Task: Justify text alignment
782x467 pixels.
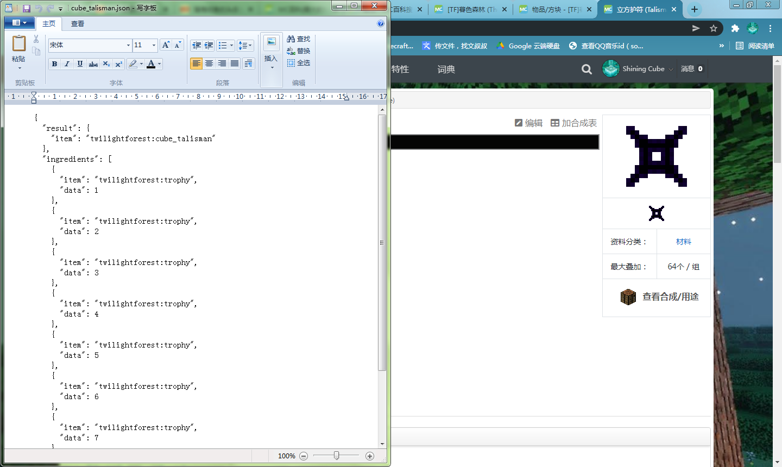Action: click(x=234, y=64)
